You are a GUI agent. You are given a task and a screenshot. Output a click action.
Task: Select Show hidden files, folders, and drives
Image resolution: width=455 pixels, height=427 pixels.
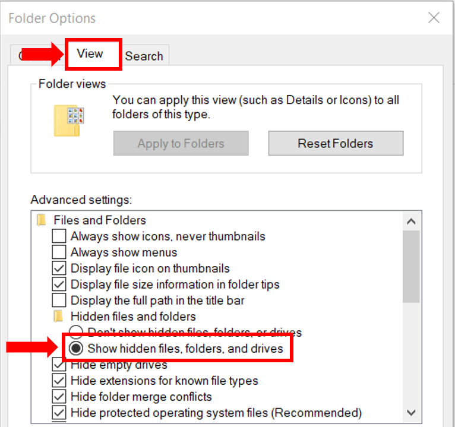(76, 349)
